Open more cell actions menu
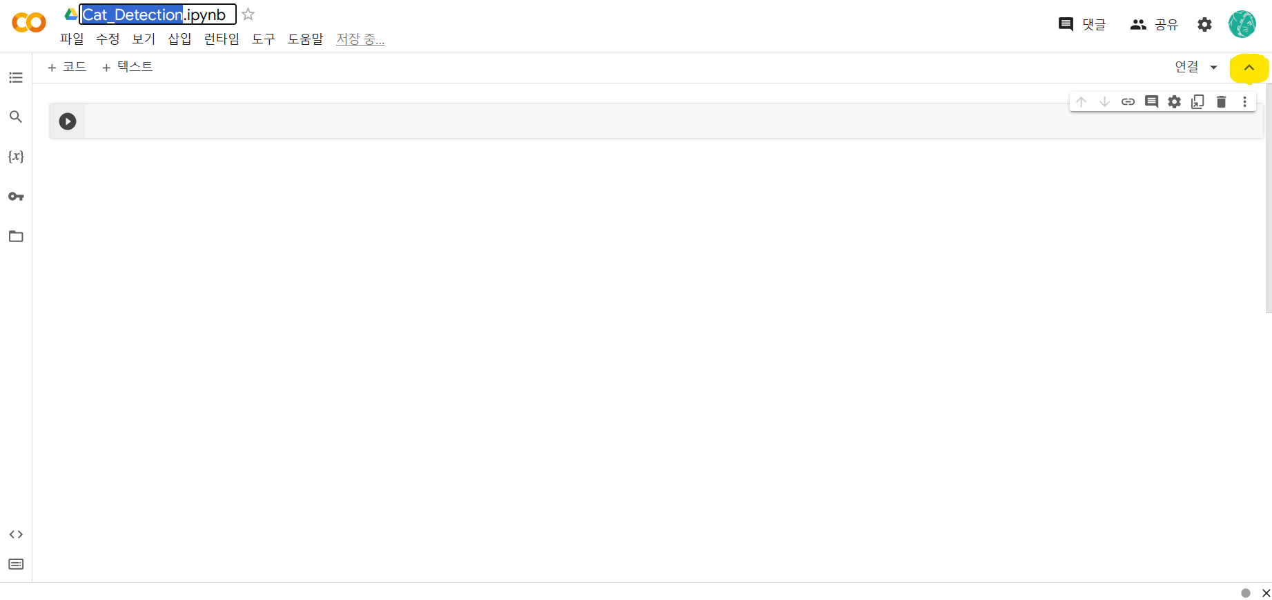The width and height of the screenshot is (1272, 600). [1244, 102]
